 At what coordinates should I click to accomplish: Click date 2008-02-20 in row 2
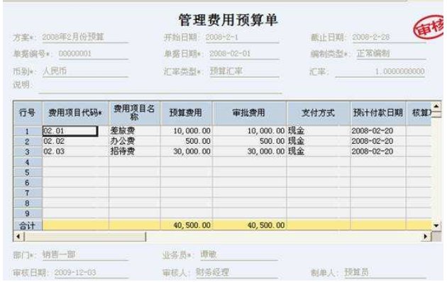click(x=378, y=141)
